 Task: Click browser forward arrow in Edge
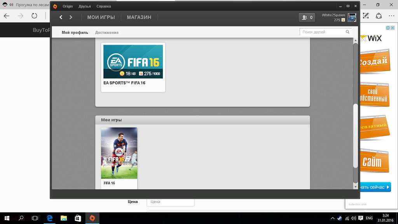coord(20,16)
